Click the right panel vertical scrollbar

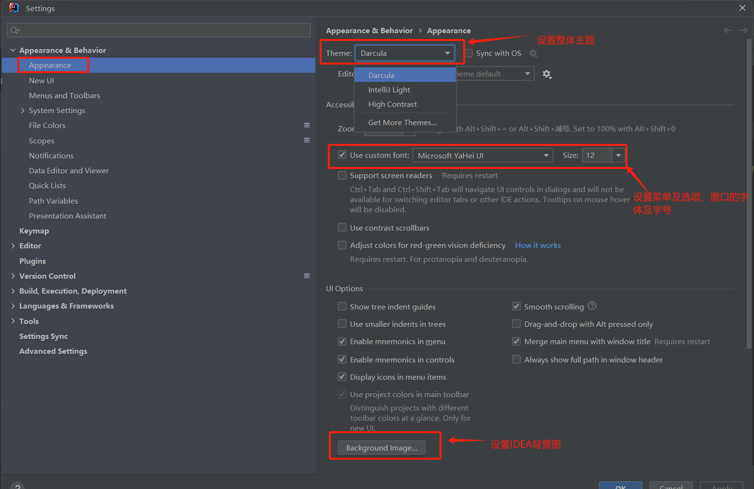click(749, 193)
